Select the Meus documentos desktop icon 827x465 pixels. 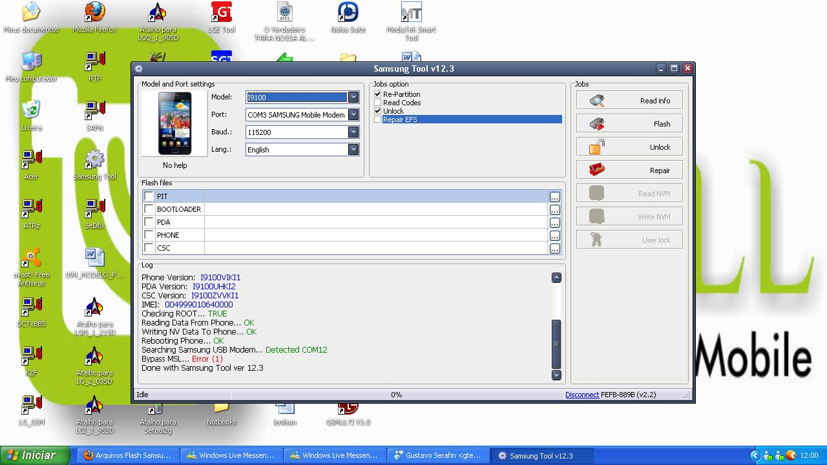(31, 18)
